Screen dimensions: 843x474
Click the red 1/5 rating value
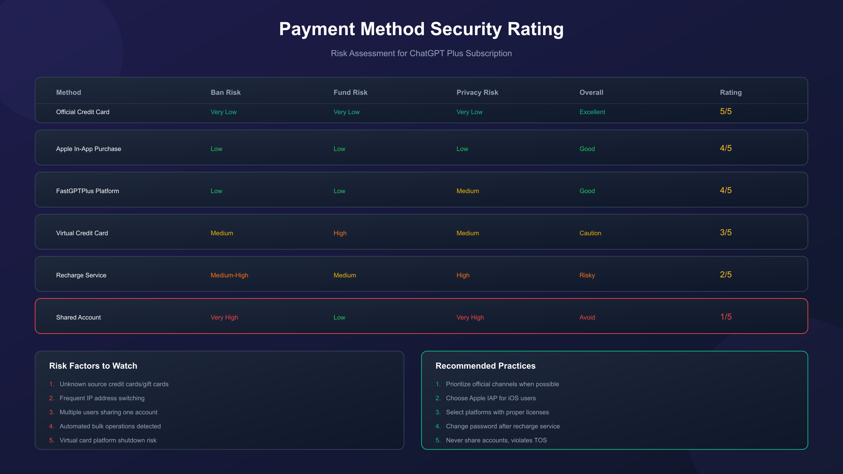click(726, 317)
